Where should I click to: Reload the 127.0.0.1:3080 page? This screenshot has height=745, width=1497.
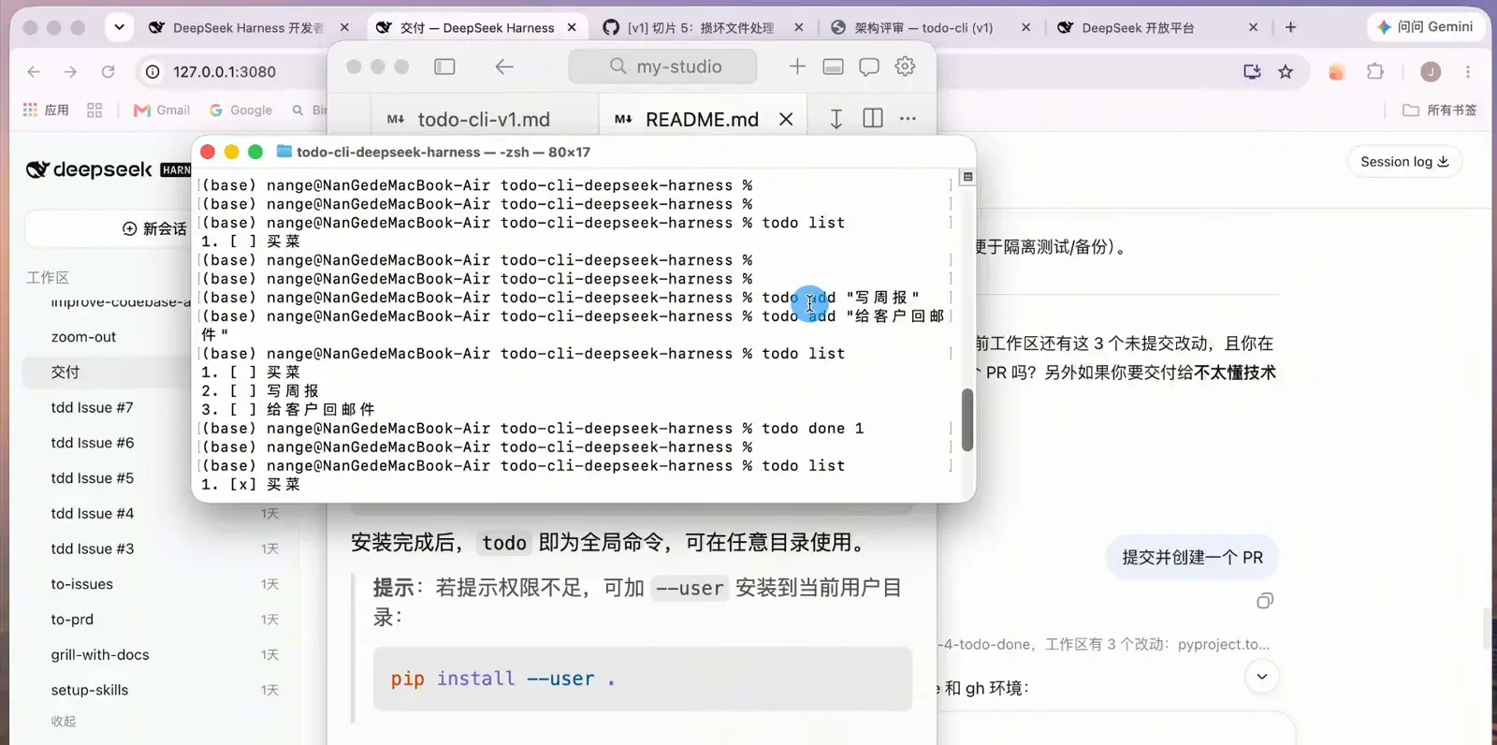tap(108, 71)
